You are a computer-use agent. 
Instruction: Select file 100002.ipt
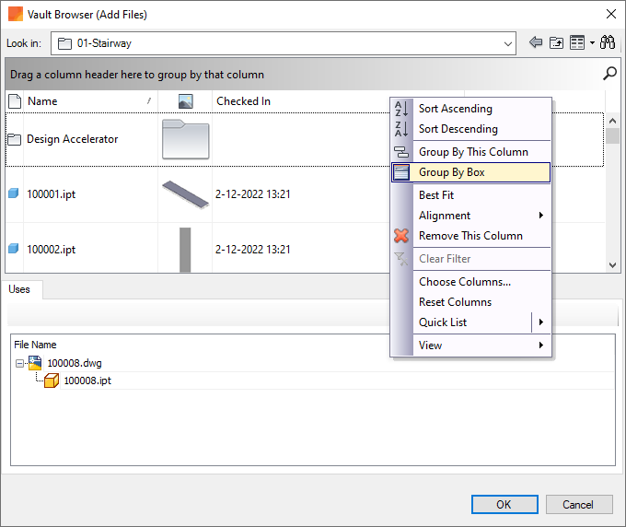[x=52, y=250]
